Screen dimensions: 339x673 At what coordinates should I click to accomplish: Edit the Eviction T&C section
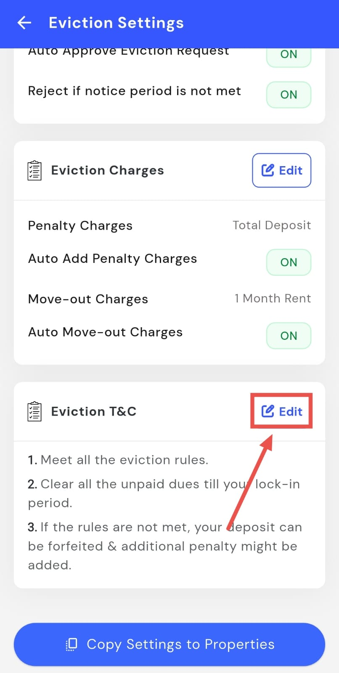click(x=282, y=411)
